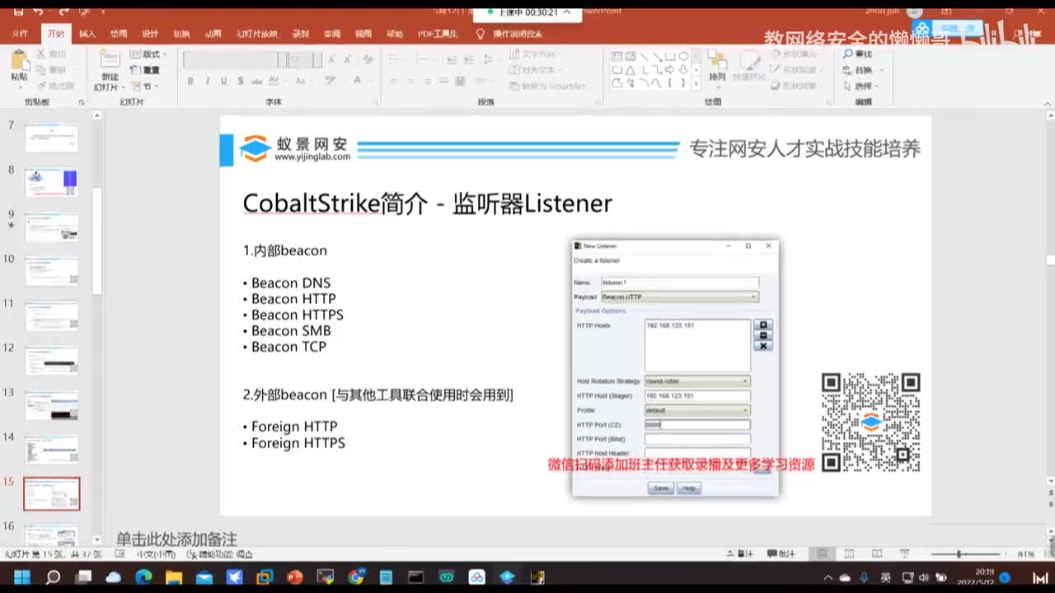Expand the shapes gallery More arrow
Image resolution: width=1055 pixels, height=593 pixels.
pos(696,83)
